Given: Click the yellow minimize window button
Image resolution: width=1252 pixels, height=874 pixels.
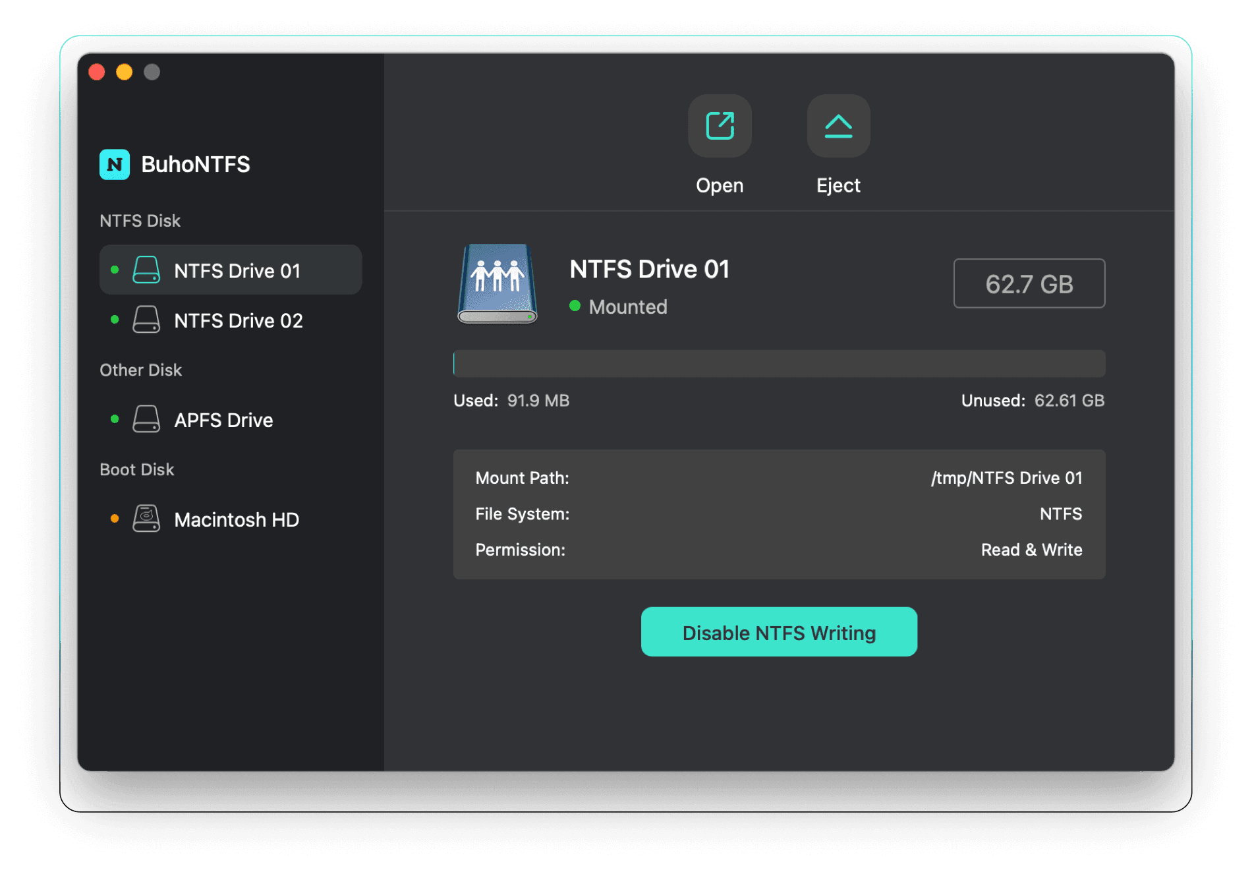Looking at the screenshot, I should point(124,72).
